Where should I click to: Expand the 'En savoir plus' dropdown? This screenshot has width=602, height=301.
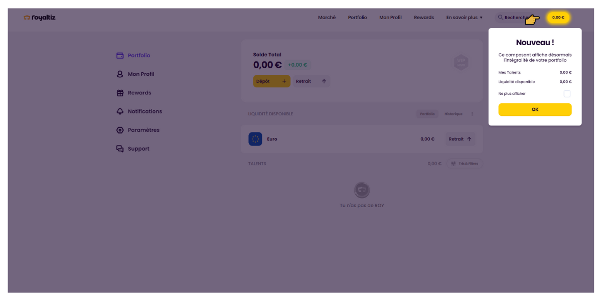point(464,18)
